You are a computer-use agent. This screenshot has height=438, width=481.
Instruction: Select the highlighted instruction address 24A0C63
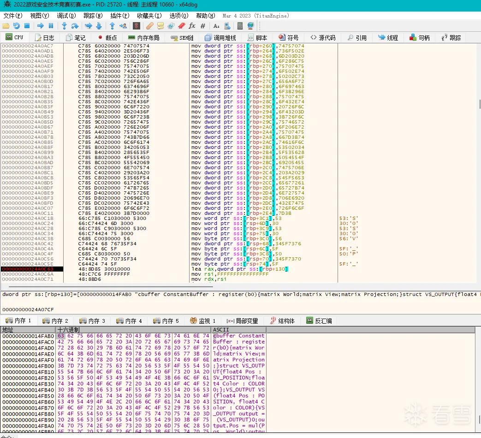point(32,269)
